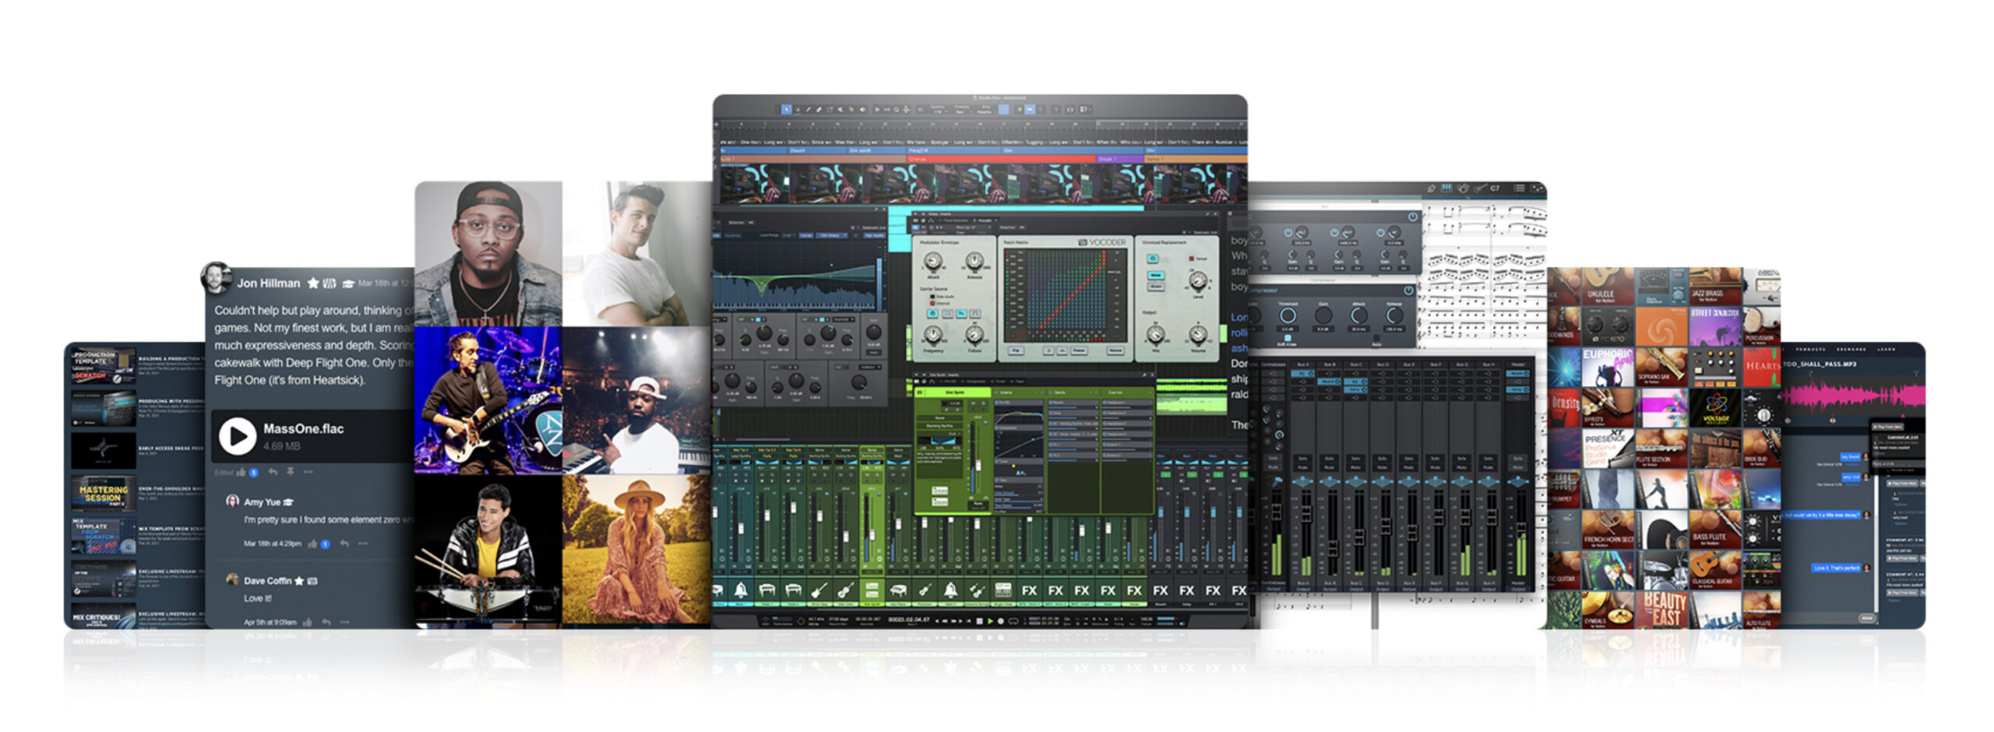Open the Beauty East sound set tile

tap(1661, 611)
